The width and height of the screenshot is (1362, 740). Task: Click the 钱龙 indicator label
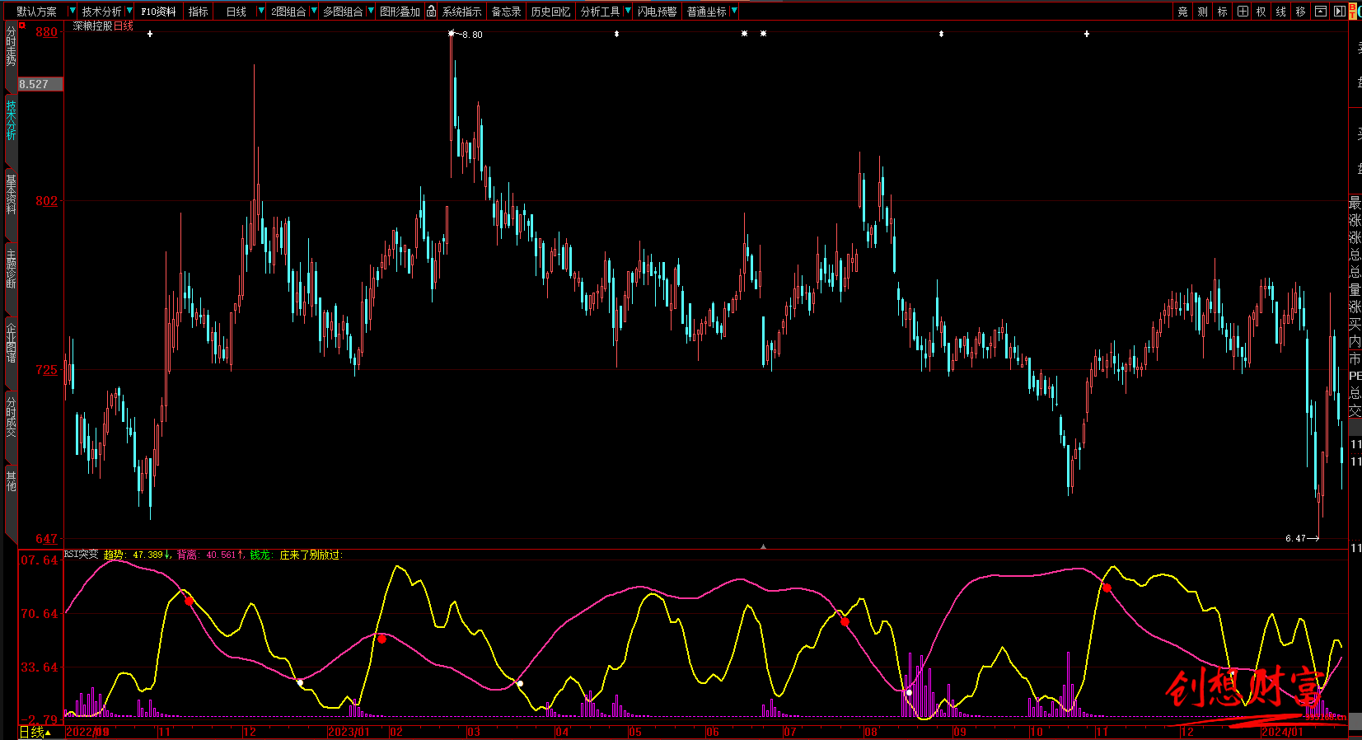click(260, 555)
